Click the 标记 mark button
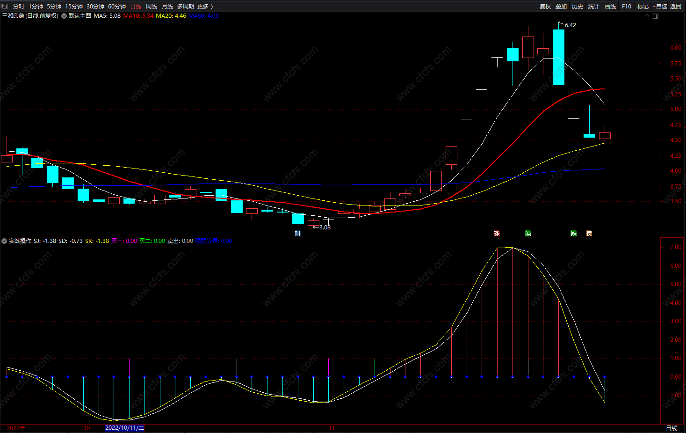 pos(643,6)
